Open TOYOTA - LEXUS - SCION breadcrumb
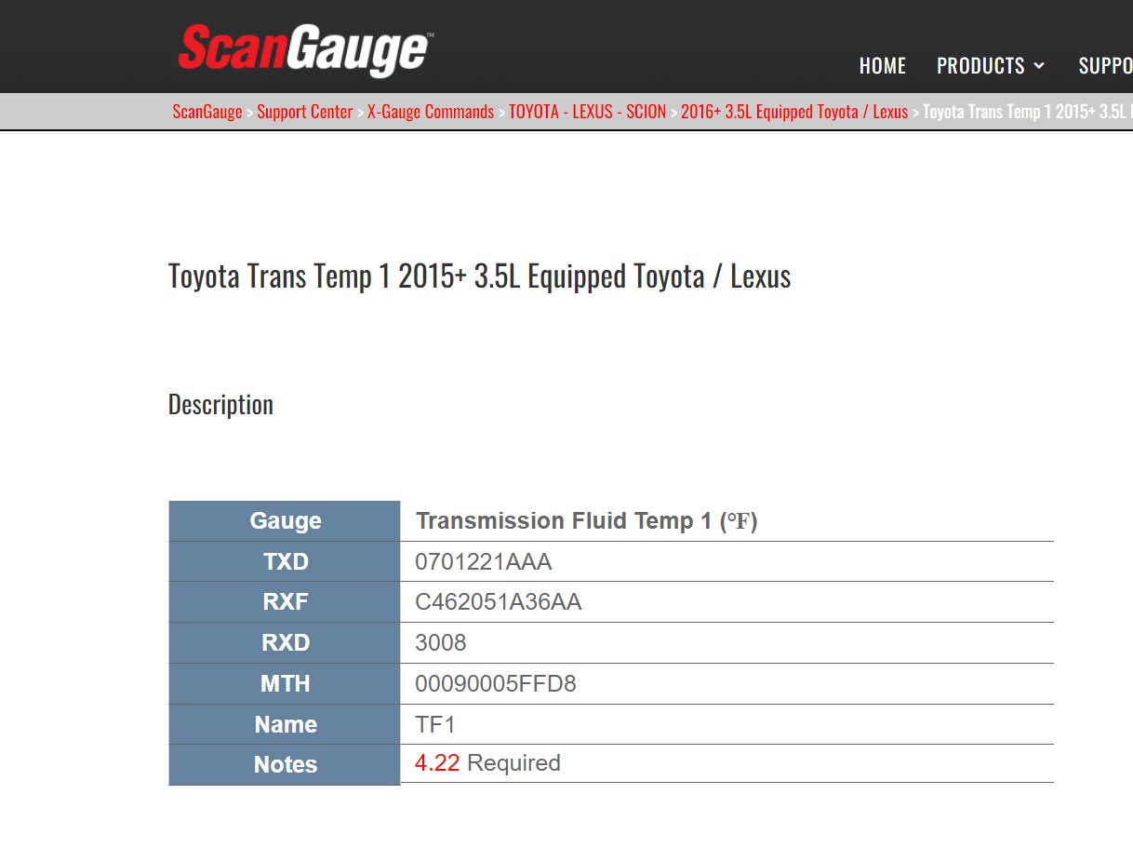The image size is (1133, 848). (x=587, y=112)
